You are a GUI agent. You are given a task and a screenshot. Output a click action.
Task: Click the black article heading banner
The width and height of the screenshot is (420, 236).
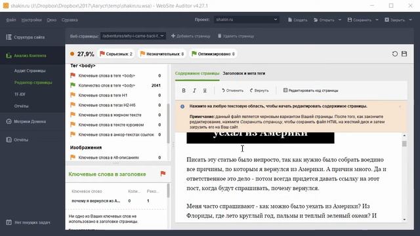pyautogui.click(x=261, y=138)
